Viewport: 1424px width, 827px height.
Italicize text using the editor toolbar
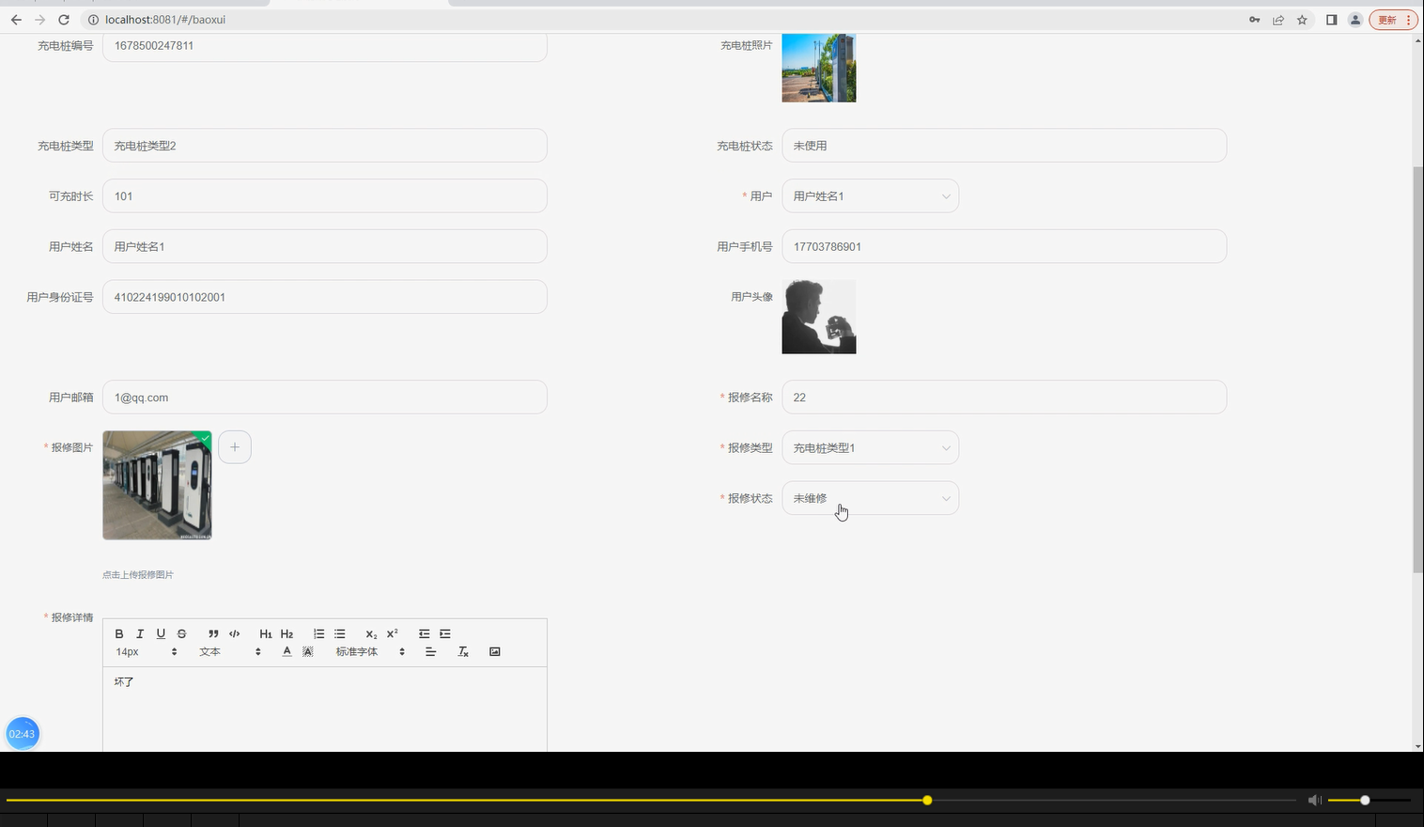click(x=140, y=633)
